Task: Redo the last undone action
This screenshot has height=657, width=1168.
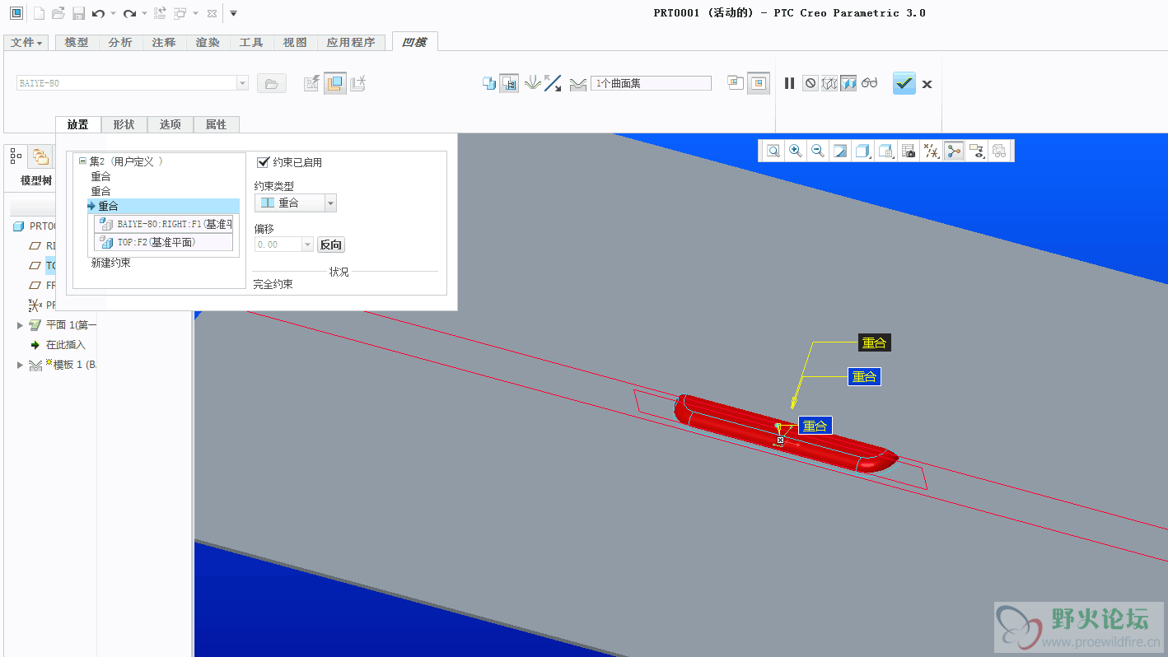Action: click(129, 13)
